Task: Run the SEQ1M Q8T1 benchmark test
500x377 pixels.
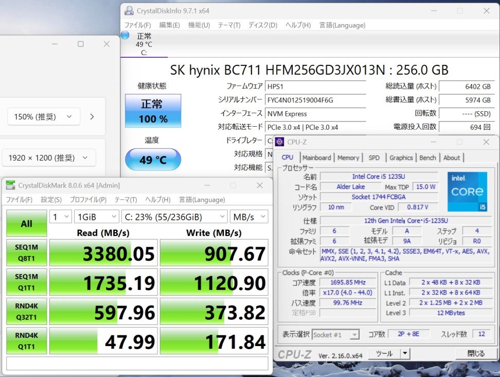Action: pos(26,252)
